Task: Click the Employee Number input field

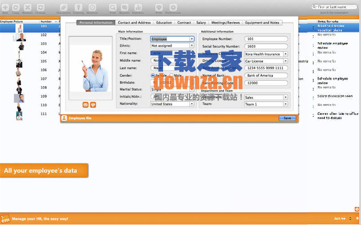Action: (266, 39)
